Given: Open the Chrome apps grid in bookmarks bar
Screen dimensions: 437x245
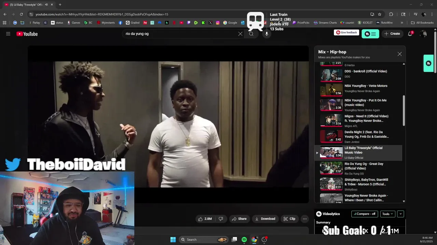Looking at the screenshot, I should click(4, 23).
